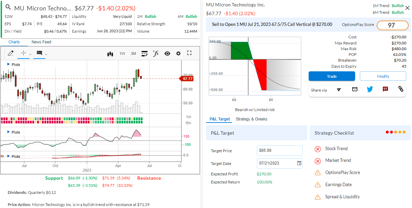Image resolution: width=412 pixels, height=208 pixels.
Task: Click the 67.77 price marker
Action: (x=187, y=78)
